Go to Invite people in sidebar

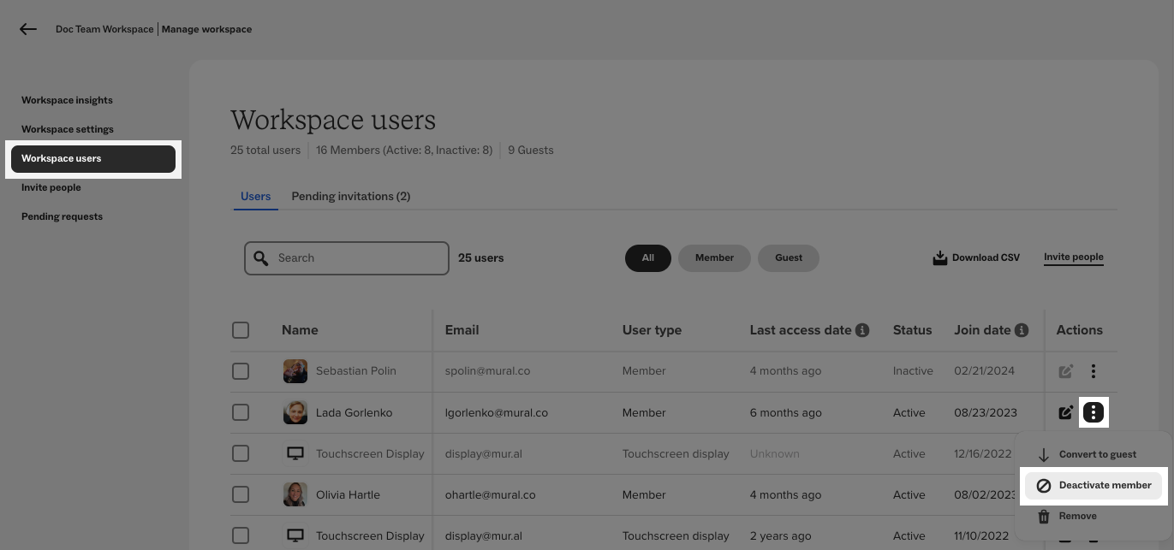[x=51, y=187]
